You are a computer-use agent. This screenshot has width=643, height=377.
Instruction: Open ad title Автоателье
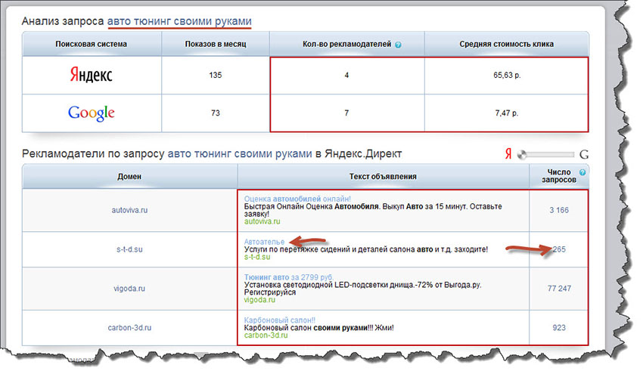[x=264, y=242]
